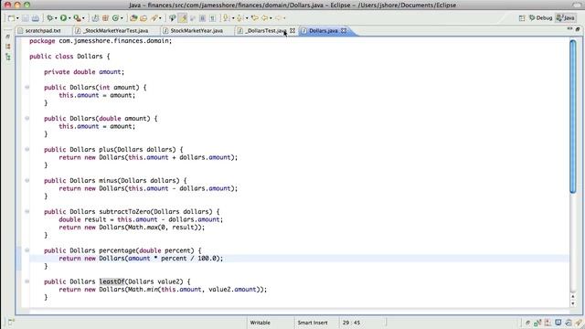Open the New Java Class dropdown arrow
This screenshot has width=585, height=329.
(x=122, y=18)
